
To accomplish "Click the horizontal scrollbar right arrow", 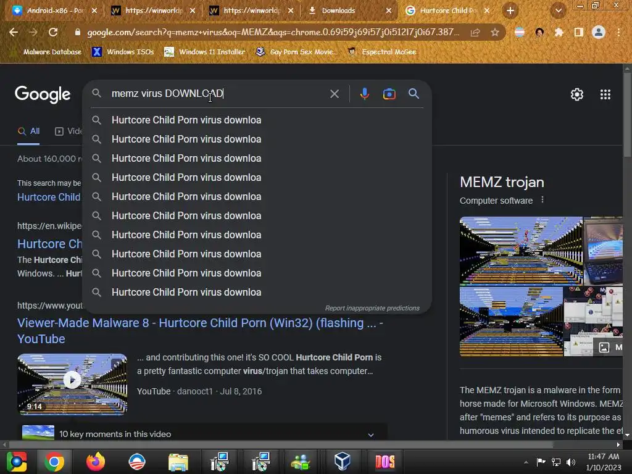I will point(618,444).
